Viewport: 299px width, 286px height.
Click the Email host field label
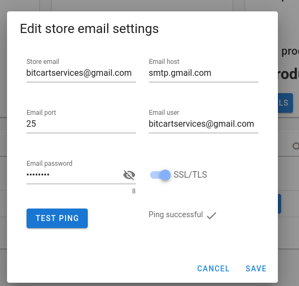pyautogui.click(x=164, y=62)
